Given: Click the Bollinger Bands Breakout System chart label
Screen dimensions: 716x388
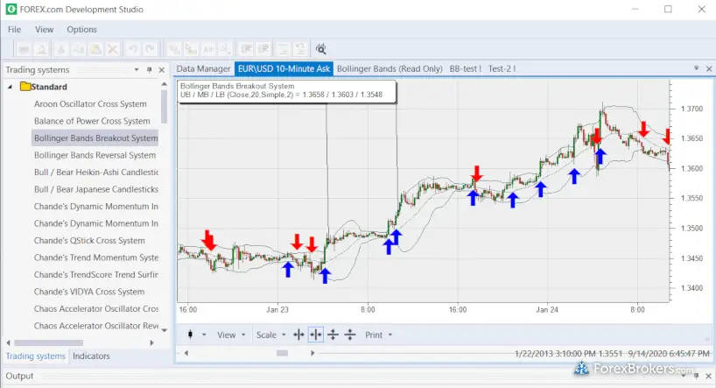Looking at the screenshot, I should tap(237, 86).
